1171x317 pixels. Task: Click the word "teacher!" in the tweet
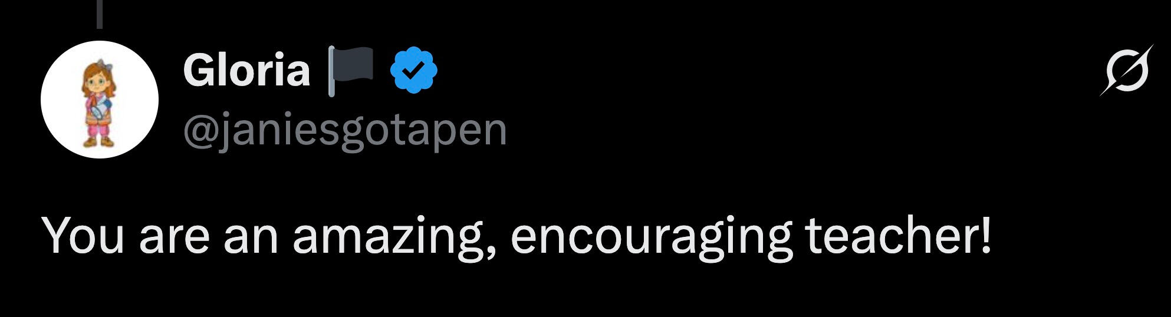(898, 235)
